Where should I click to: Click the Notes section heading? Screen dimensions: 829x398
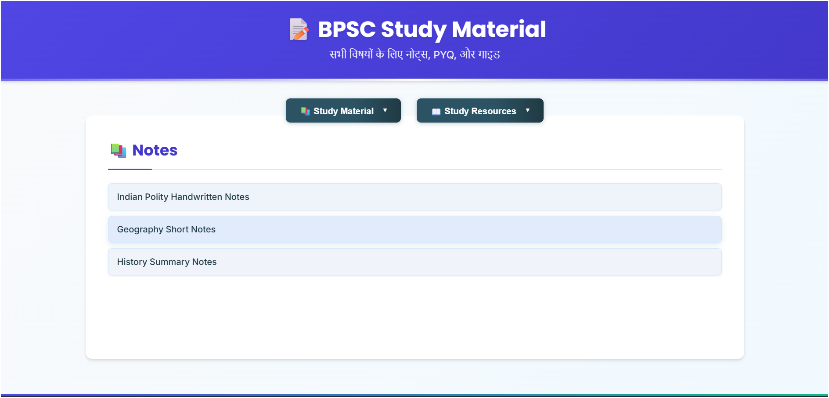[155, 150]
